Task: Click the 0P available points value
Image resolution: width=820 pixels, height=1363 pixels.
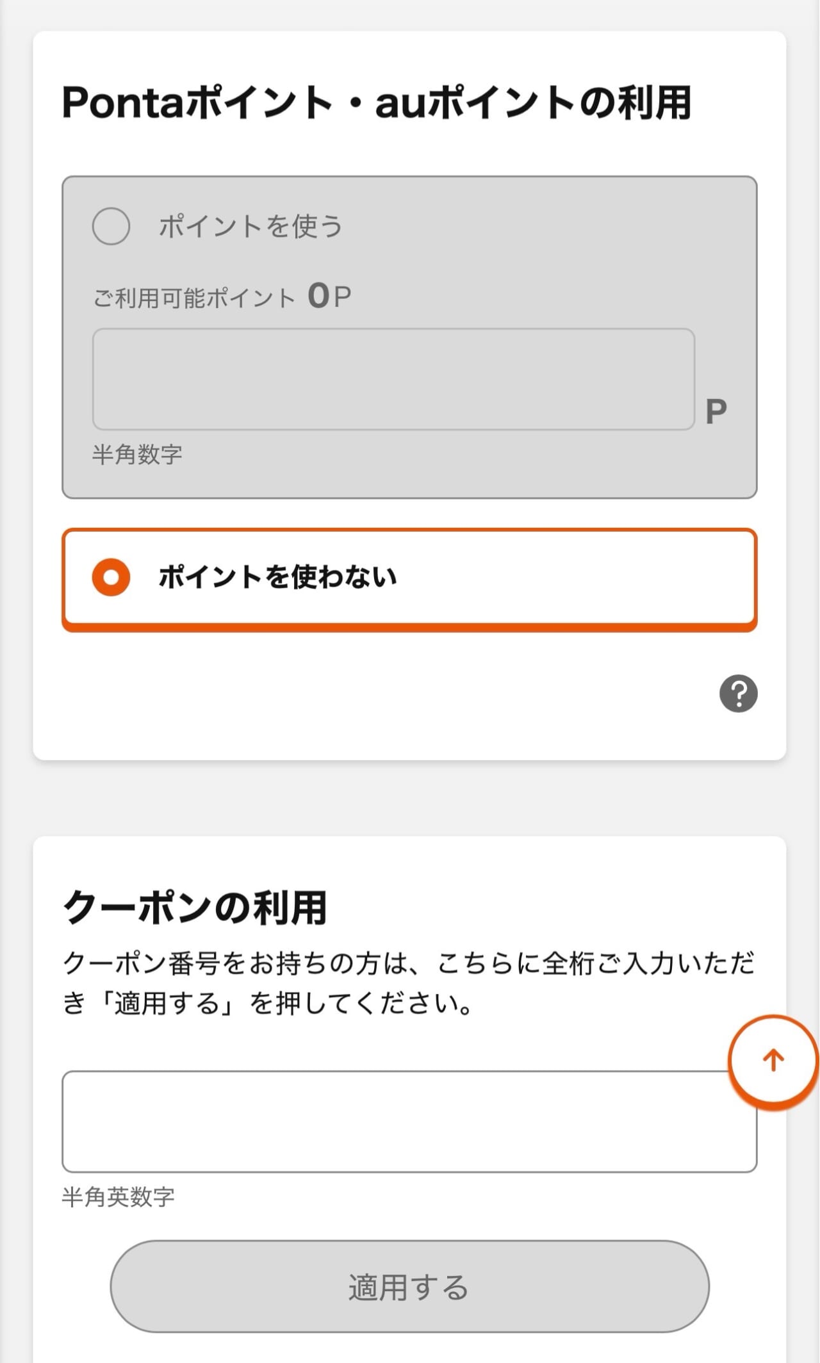Action: (329, 297)
